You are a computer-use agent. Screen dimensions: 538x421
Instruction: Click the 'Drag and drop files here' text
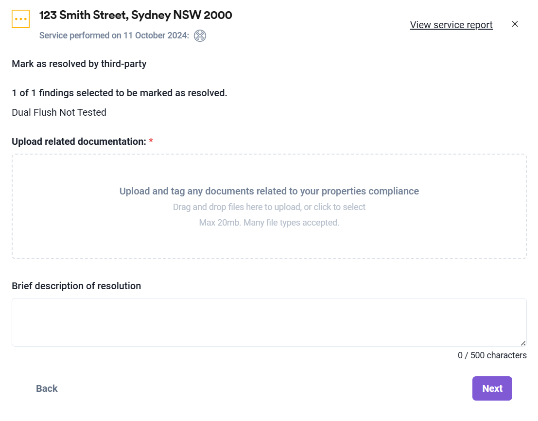(x=269, y=207)
